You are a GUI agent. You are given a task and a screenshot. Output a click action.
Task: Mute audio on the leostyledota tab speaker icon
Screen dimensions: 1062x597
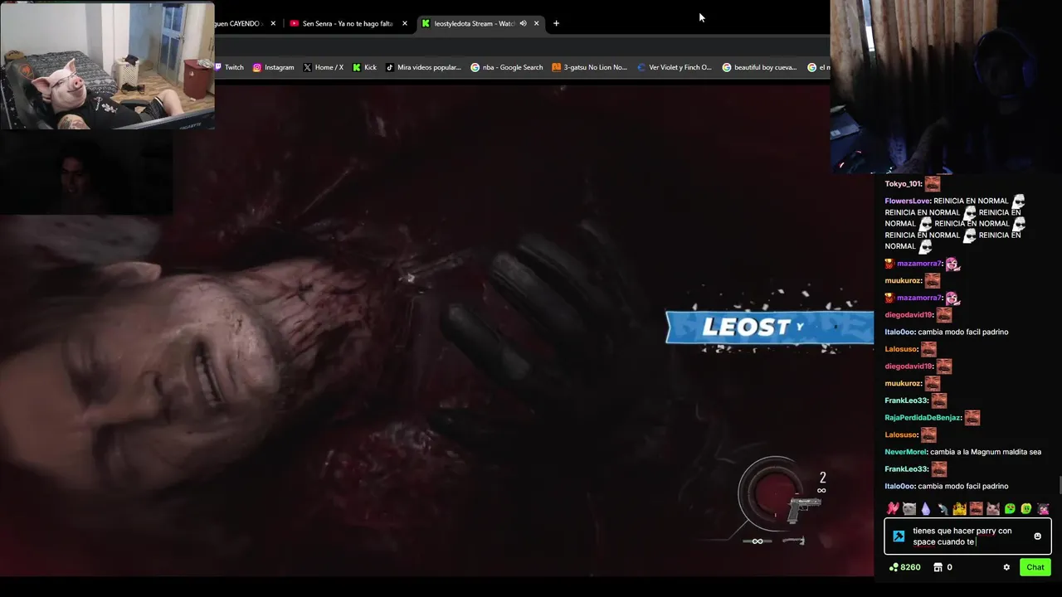click(524, 23)
